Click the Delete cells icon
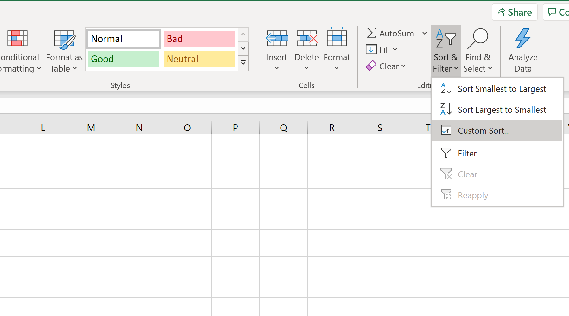 [307, 39]
